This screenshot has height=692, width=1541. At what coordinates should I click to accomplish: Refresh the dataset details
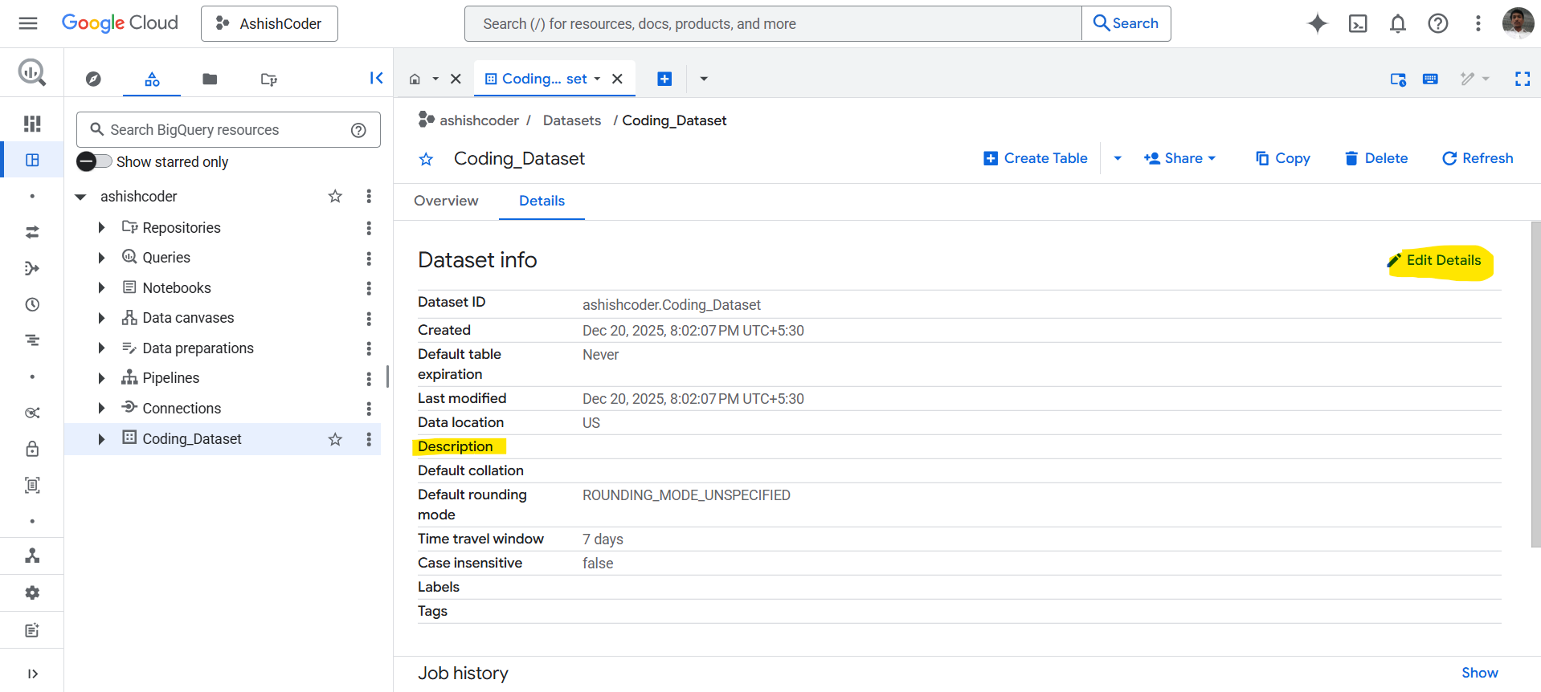[1478, 158]
